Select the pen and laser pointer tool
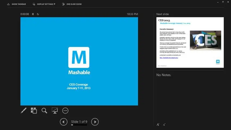 24,110
